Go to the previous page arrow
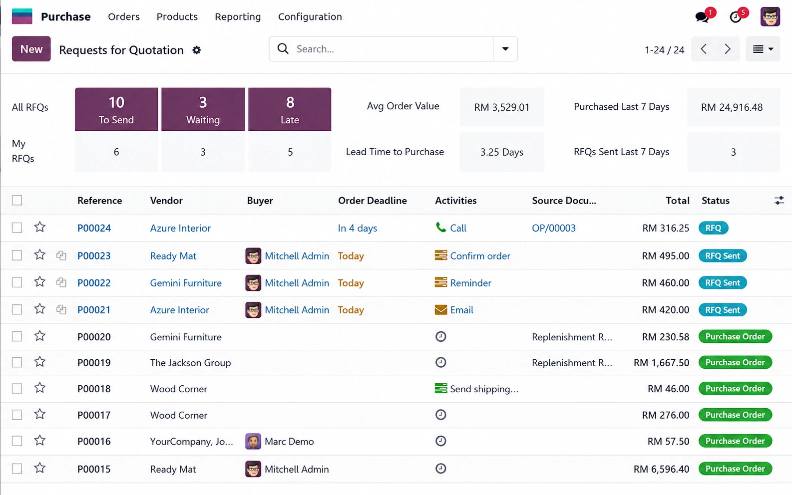This screenshot has height=495, width=792. (x=704, y=49)
